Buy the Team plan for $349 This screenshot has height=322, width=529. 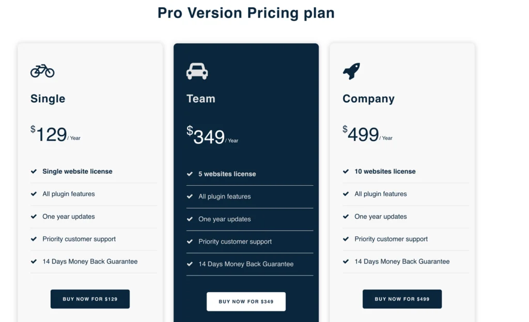tap(246, 301)
